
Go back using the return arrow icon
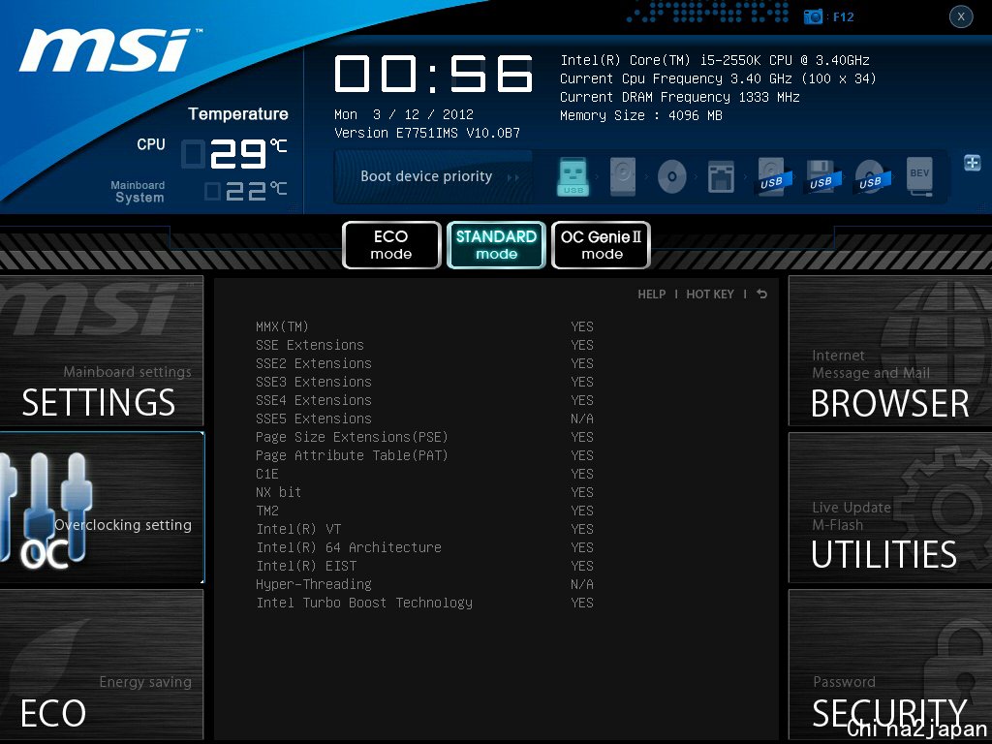click(x=761, y=294)
